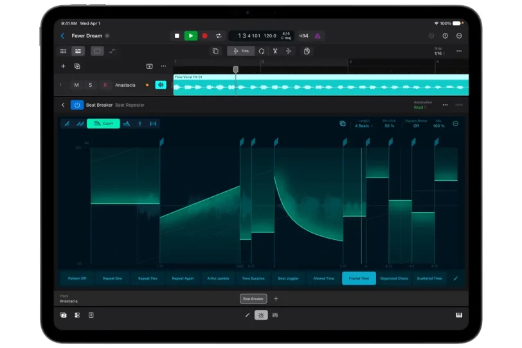The image size is (522, 348).
Task: Select the Scissors split tool
Action: click(x=275, y=51)
